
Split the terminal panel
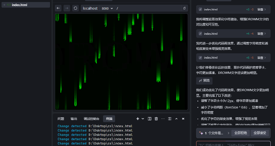[149, 119]
